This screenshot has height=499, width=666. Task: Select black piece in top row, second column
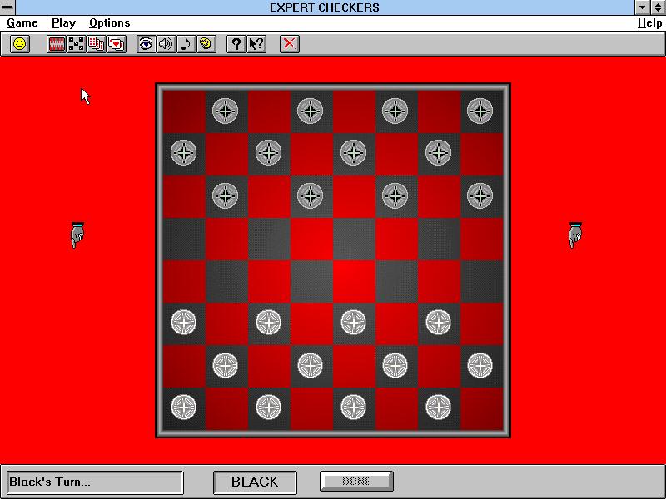click(x=225, y=111)
